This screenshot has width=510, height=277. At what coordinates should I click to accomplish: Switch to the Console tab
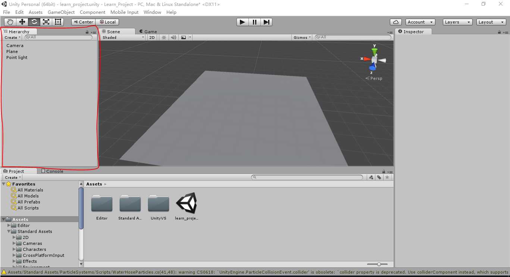[52, 171]
